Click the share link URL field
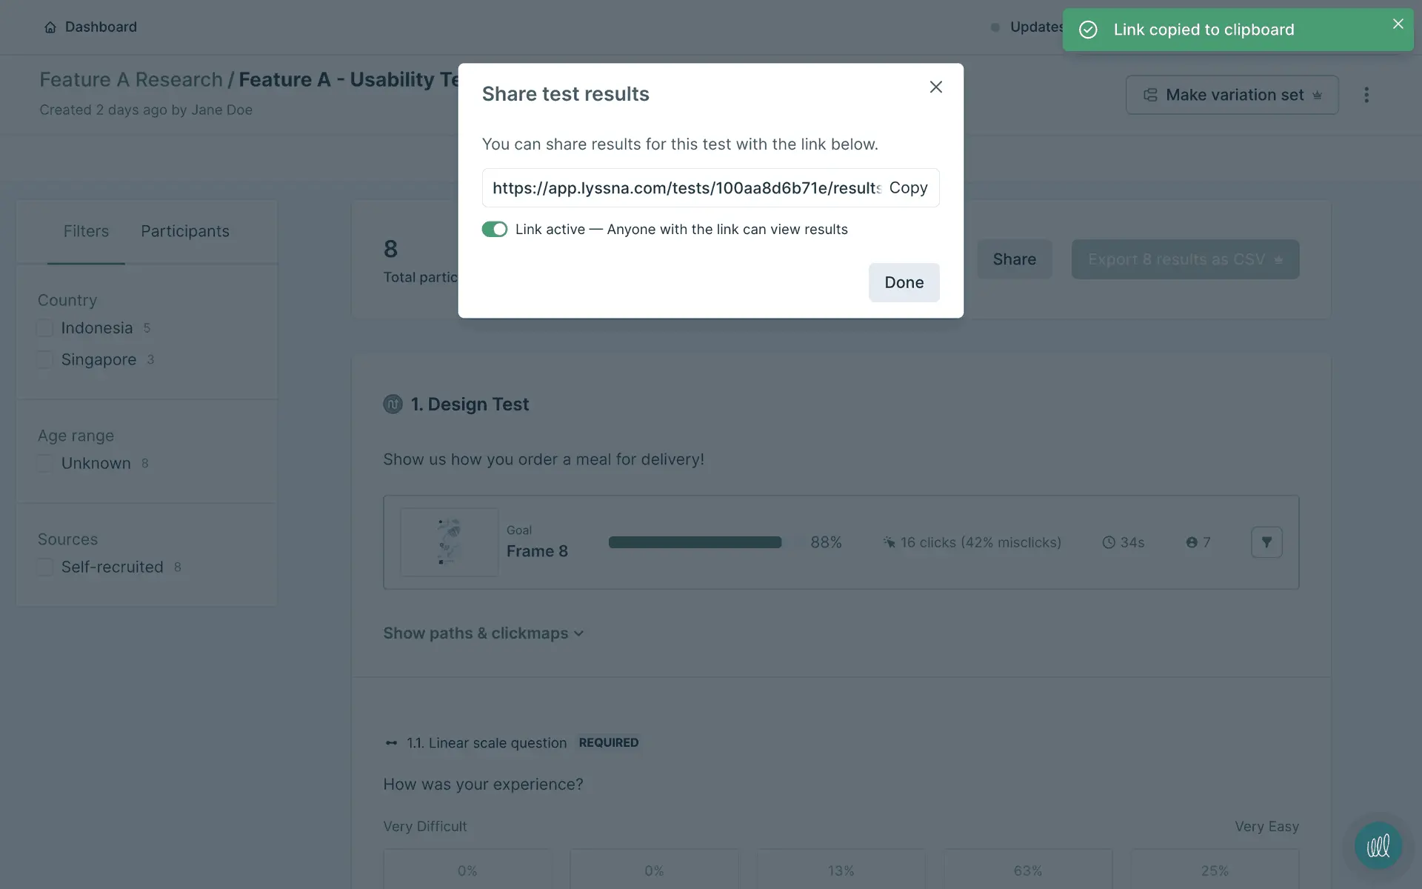 click(685, 188)
